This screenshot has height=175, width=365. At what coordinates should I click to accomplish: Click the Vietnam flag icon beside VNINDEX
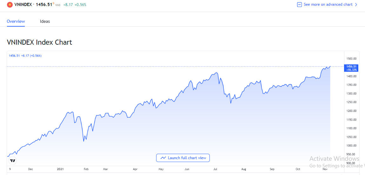click(10, 5)
